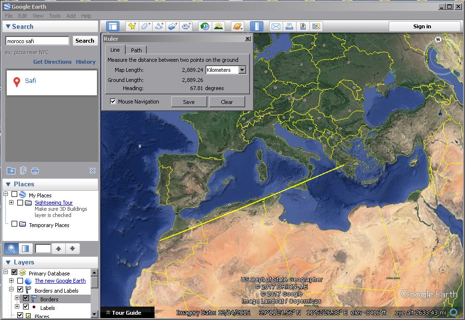The height and width of the screenshot is (320, 465).
Task: Collapse the Borders and Labels node
Action: 11,289
